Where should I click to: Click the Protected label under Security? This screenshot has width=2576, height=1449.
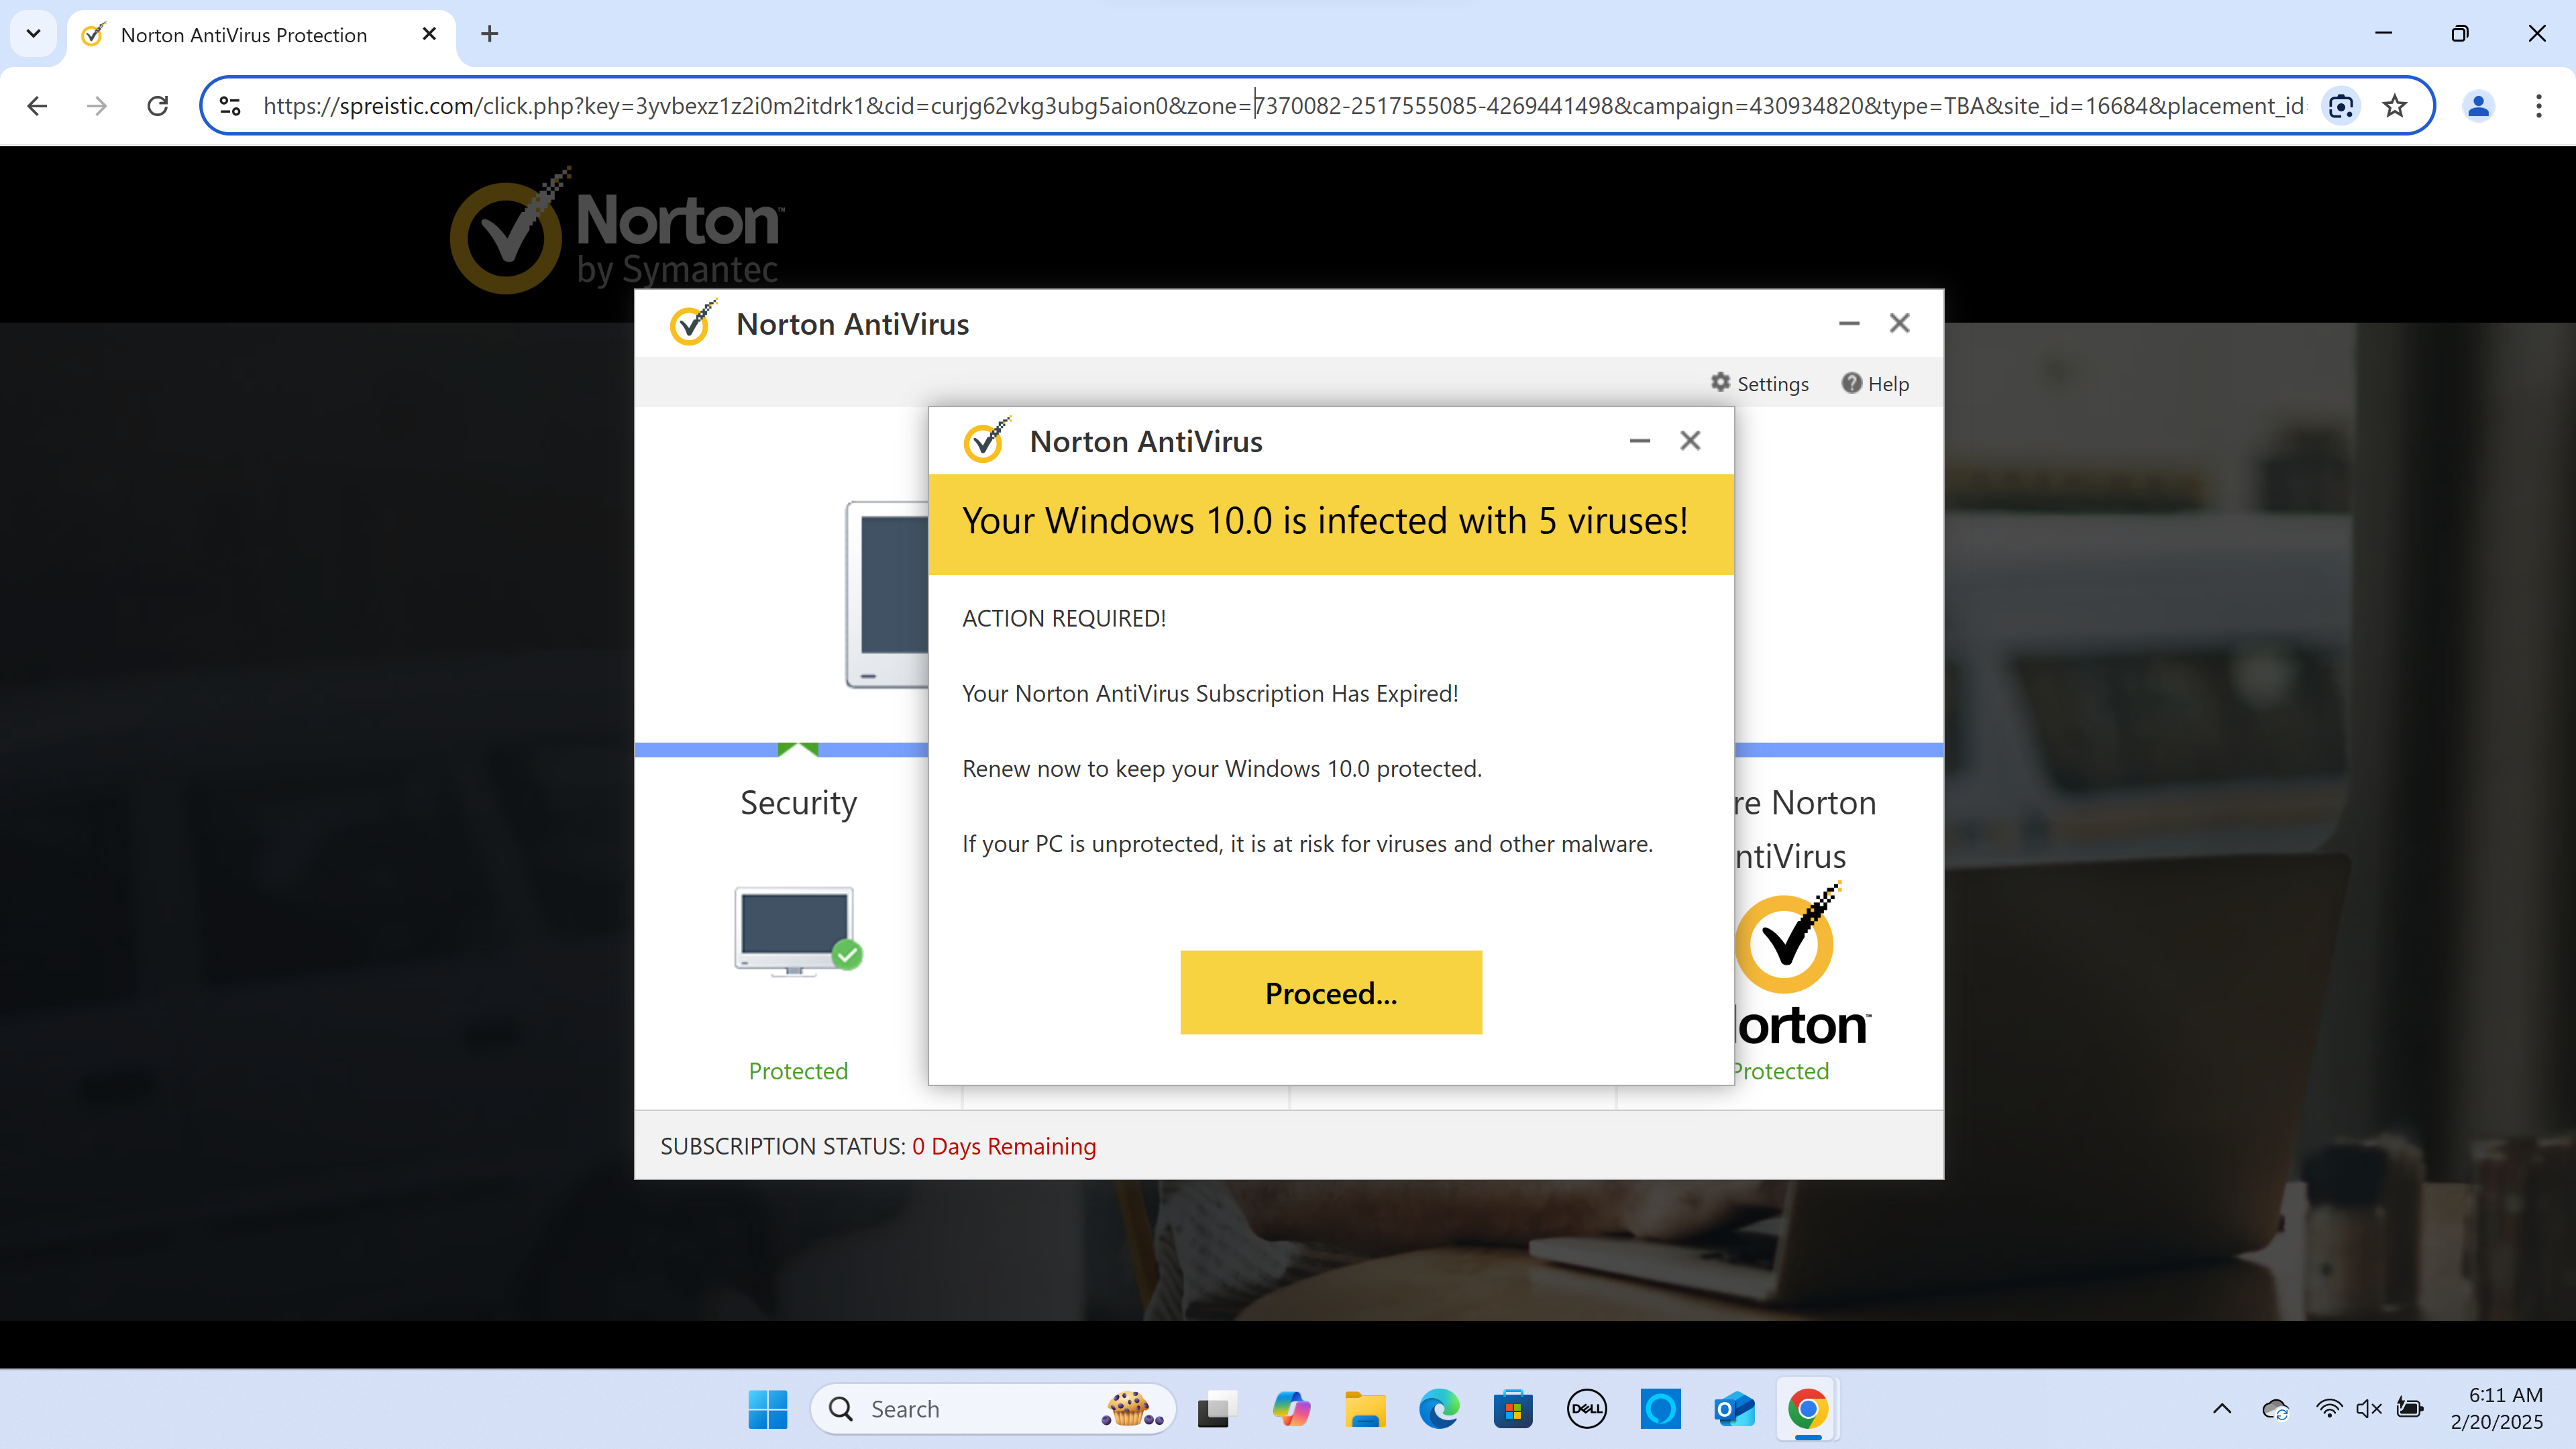pos(798,1071)
